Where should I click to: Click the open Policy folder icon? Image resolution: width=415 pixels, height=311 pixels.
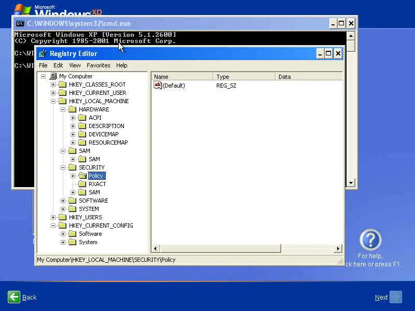coord(82,176)
